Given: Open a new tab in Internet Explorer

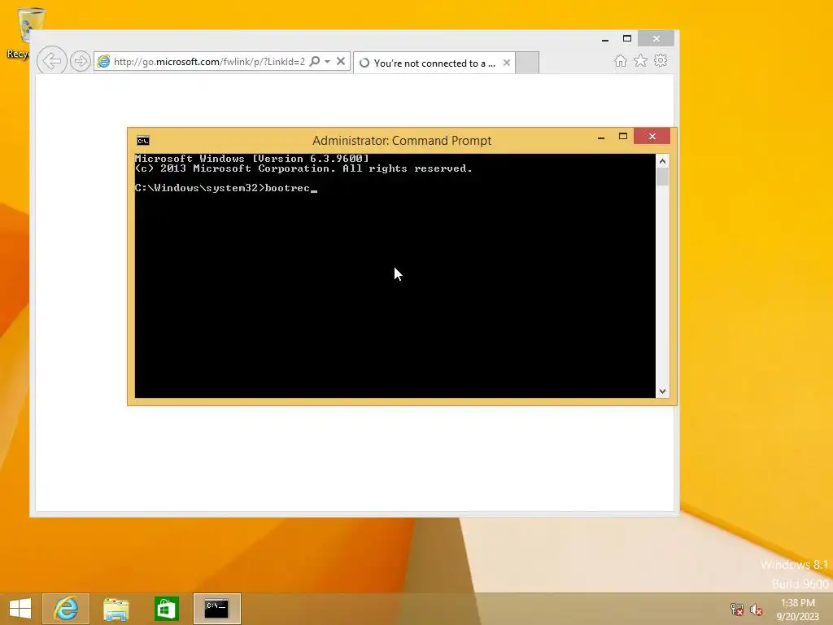Looking at the screenshot, I should tap(527, 63).
